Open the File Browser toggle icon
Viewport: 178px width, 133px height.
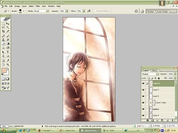[142, 11]
